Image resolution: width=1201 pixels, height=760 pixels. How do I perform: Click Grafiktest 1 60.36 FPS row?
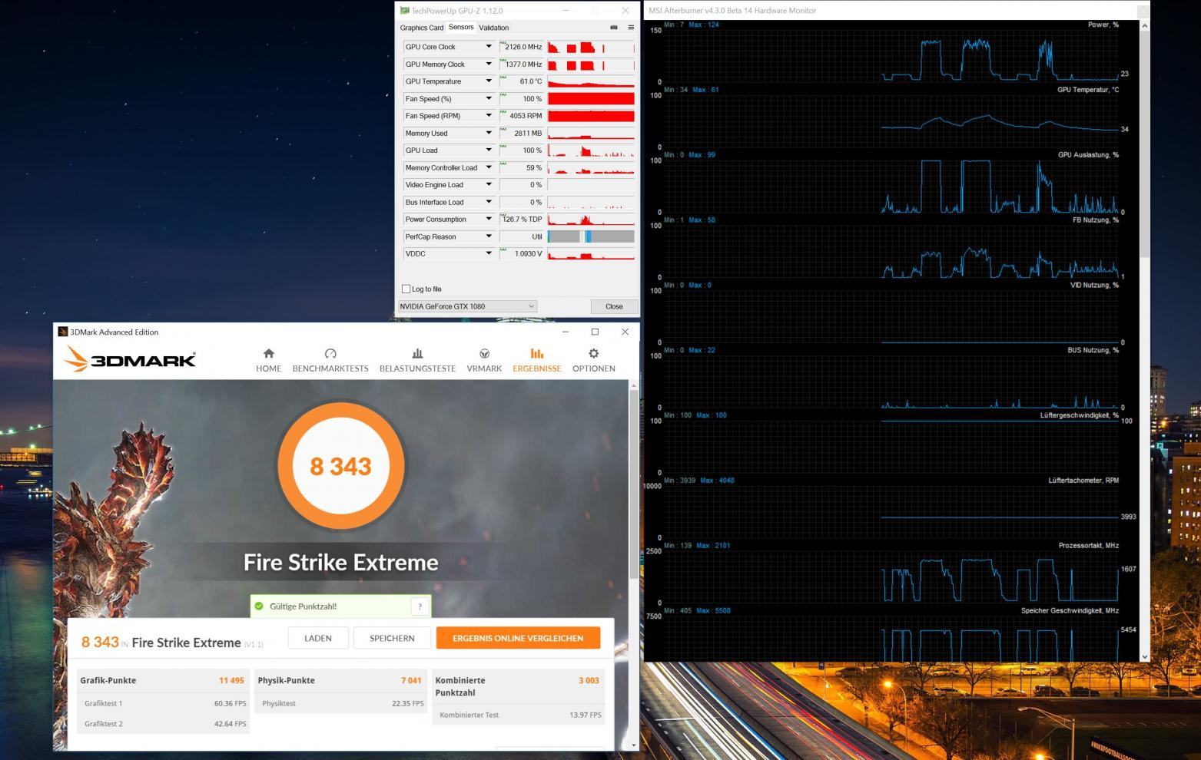(164, 703)
